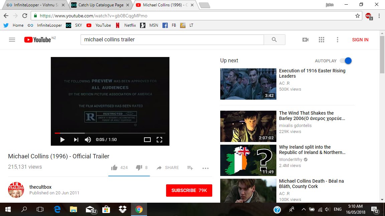Open Adblock Plus extension icon
The width and height of the screenshot is (385, 216).
(x=369, y=16)
